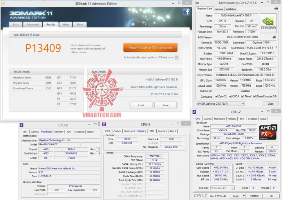The image size is (282, 200).
Task: Open the More tab in 3DMark 11
Action: point(80,24)
